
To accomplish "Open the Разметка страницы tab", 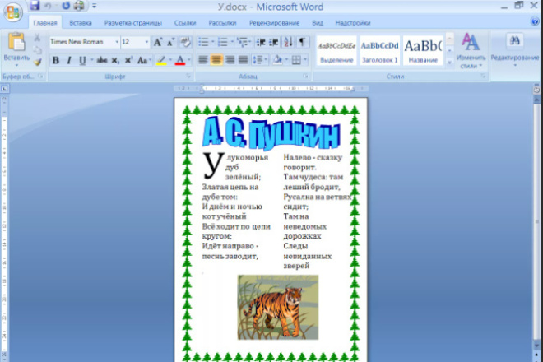I will coord(133,23).
